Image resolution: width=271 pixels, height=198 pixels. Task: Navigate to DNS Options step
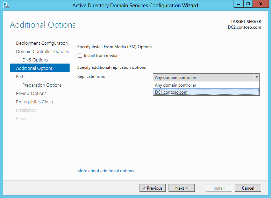point(35,60)
